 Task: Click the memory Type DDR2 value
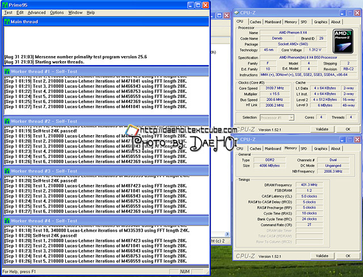(x=269, y=160)
